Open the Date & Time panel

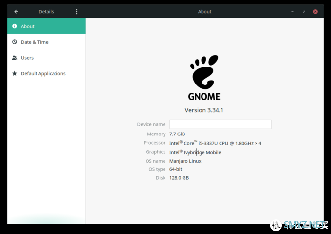pyautogui.click(x=46, y=42)
